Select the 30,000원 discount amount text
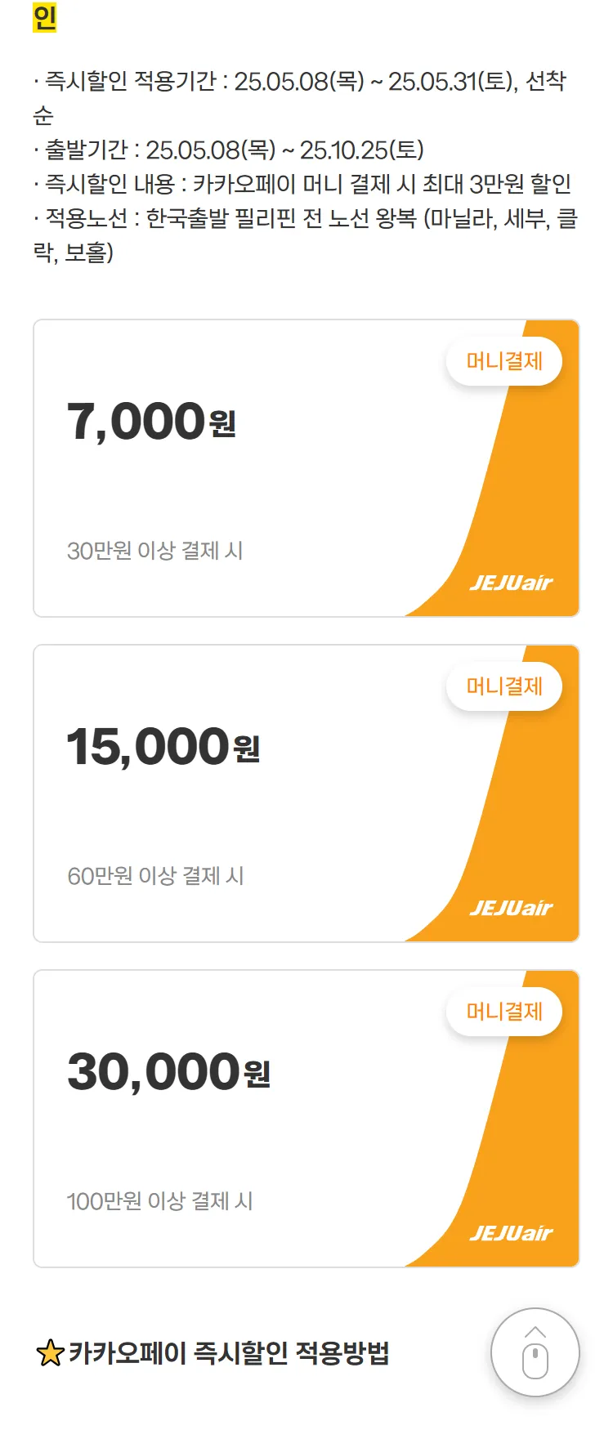 coord(168,1072)
